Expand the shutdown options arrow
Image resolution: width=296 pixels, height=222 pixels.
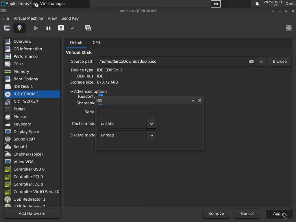point(72,28)
